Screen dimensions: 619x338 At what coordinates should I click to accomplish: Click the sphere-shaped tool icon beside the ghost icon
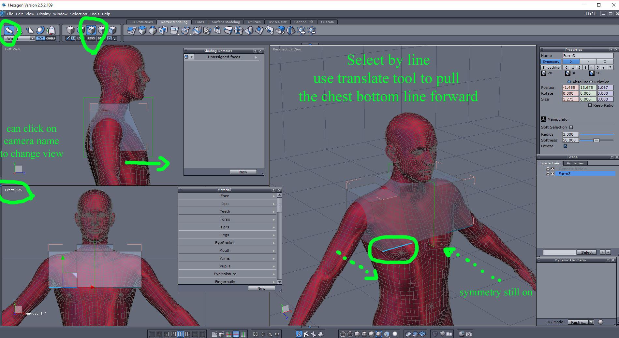click(40, 30)
